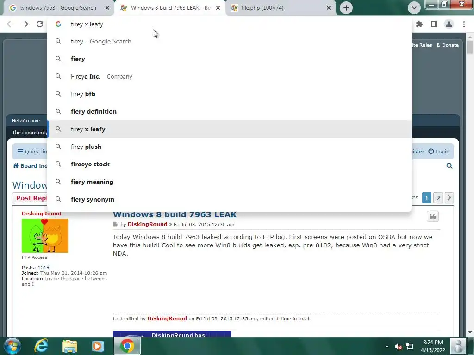The image size is (474, 355).
Task: Select the Windows 8 build 7963 LEAK tab
Action: 169,8
